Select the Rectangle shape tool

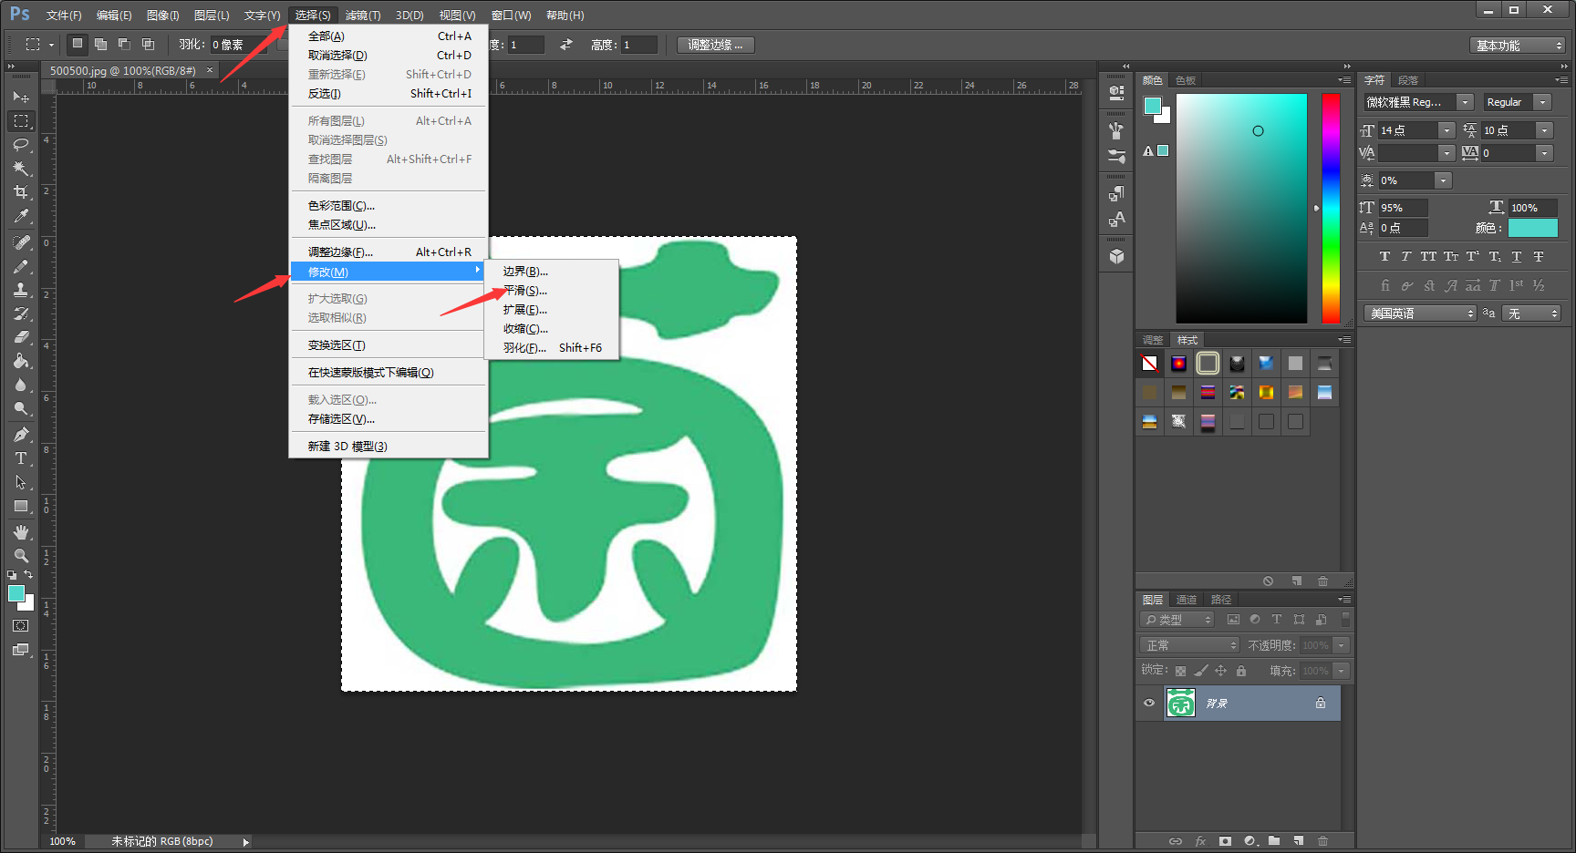[21, 506]
